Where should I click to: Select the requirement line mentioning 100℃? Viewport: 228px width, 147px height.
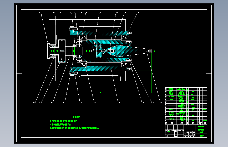coord(75,128)
